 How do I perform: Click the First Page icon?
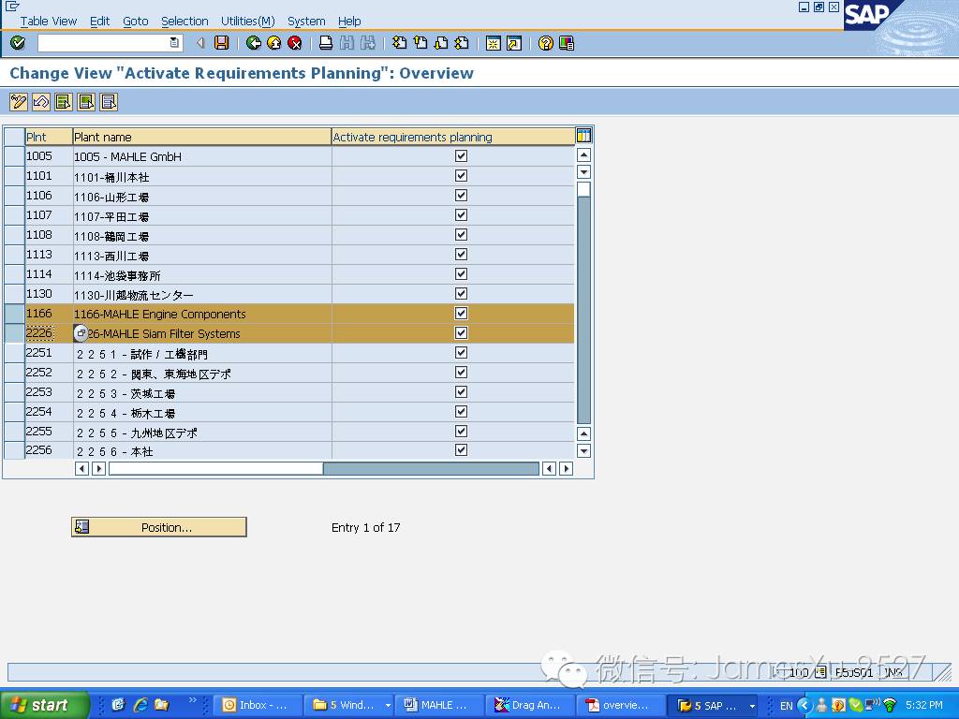[x=399, y=43]
